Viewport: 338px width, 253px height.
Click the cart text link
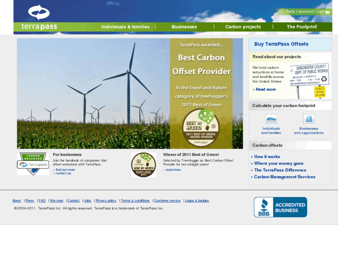[x=320, y=12]
